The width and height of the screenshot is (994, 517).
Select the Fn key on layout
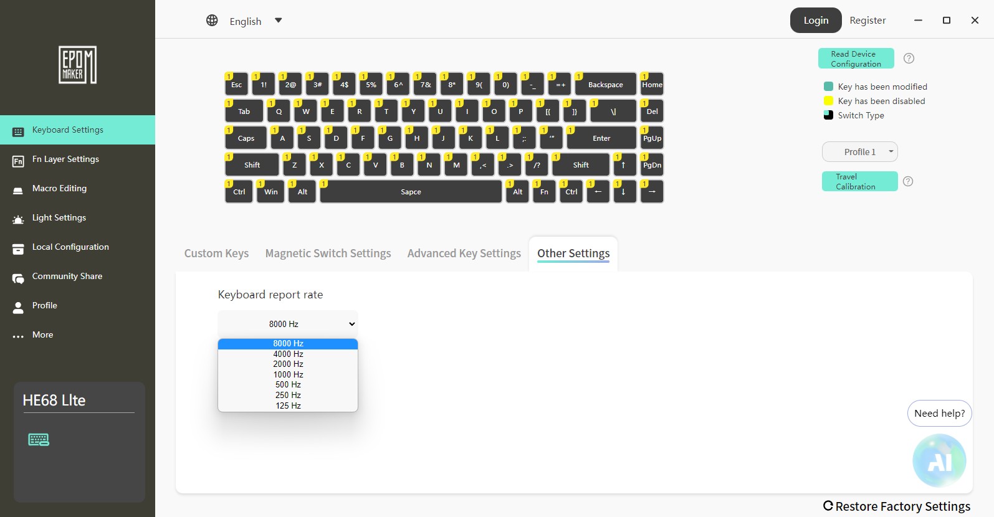pyautogui.click(x=544, y=192)
